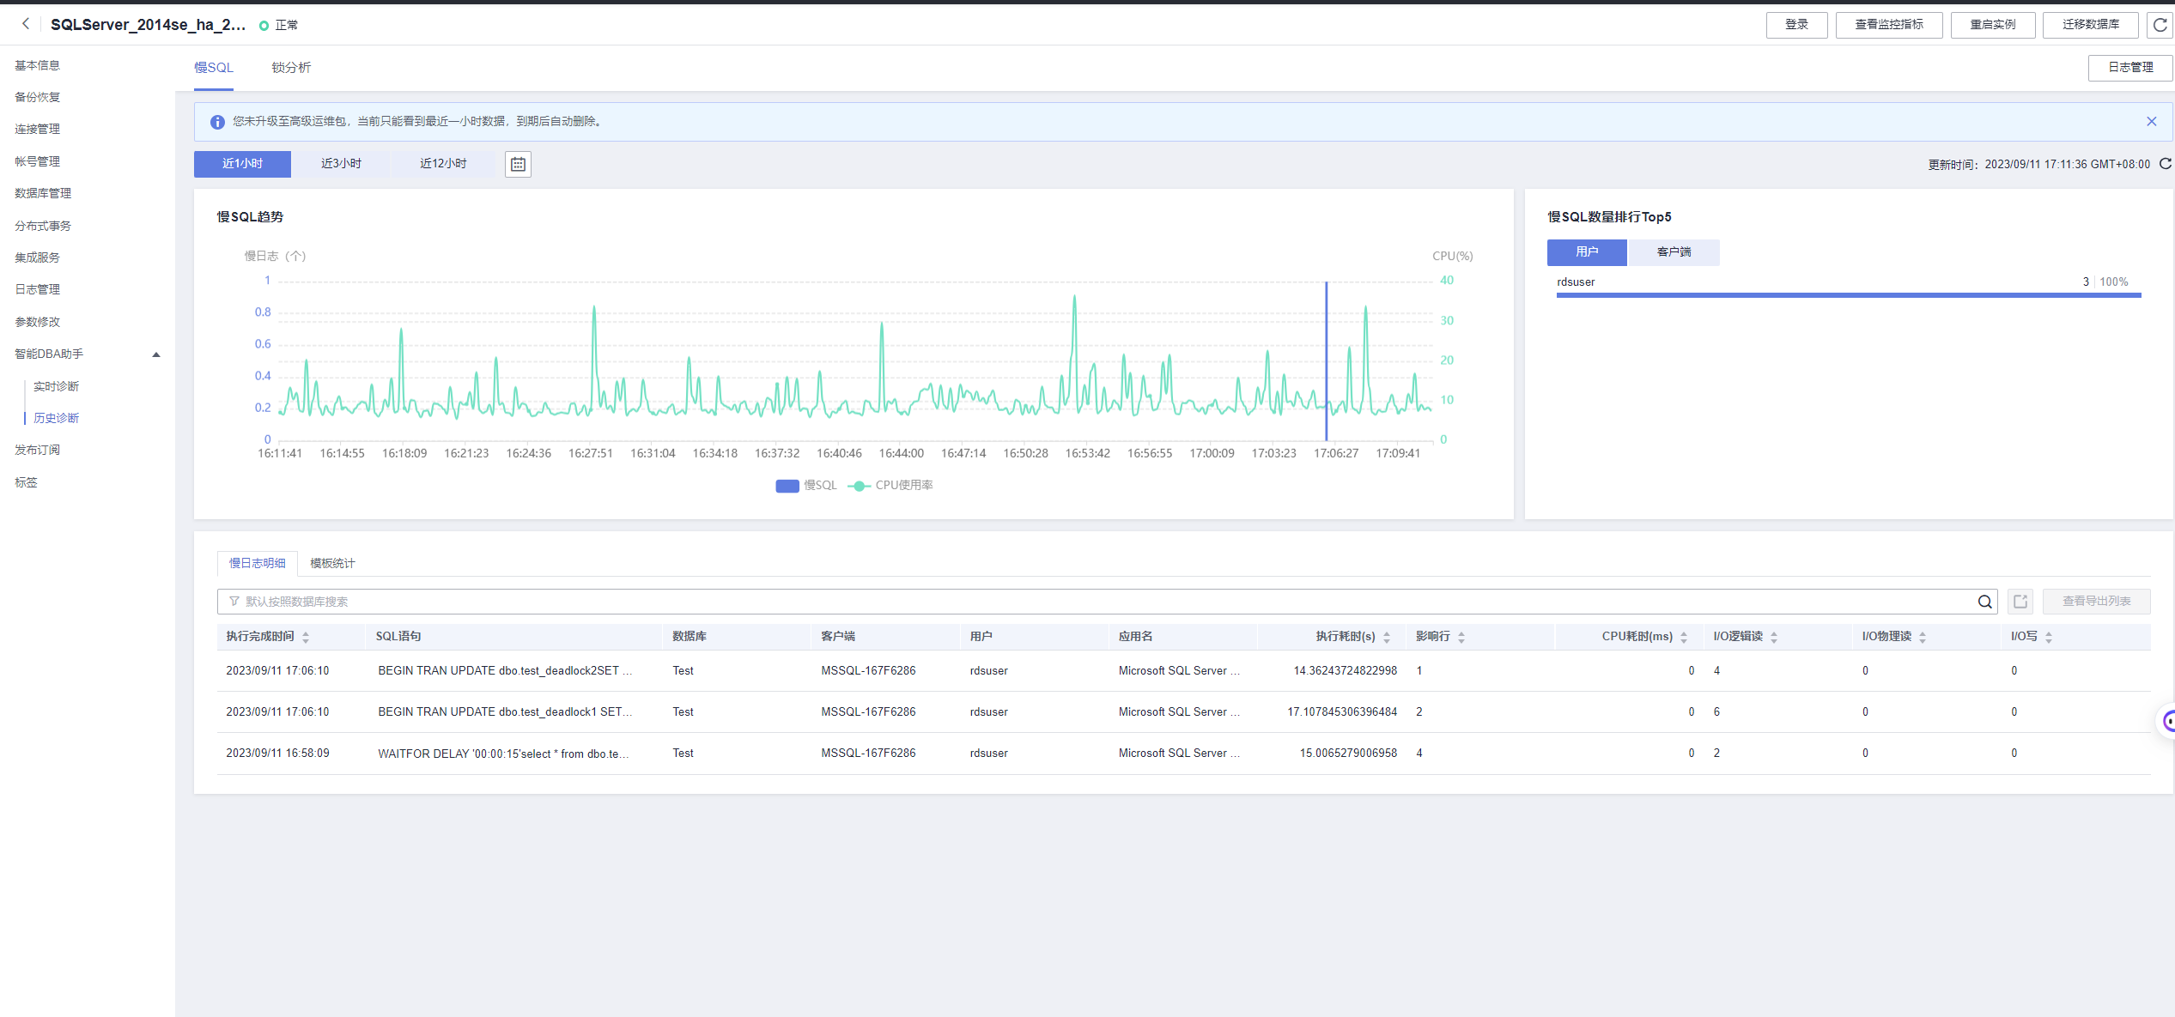Click the execution time 17.107845306396484

point(1342,712)
